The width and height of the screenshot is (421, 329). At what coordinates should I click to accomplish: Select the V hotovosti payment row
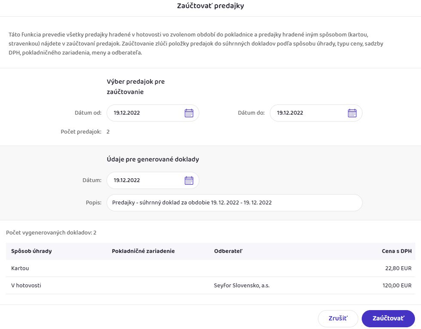(x=26, y=285)
